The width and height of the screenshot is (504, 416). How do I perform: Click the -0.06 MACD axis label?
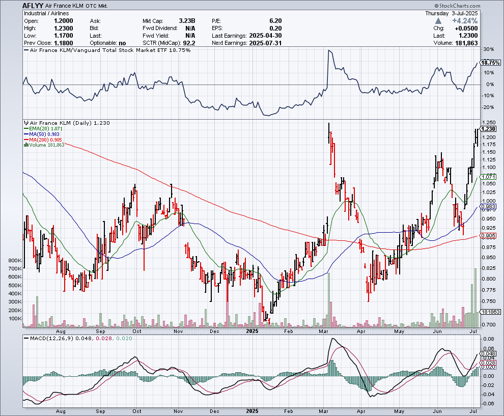point(488,403)
